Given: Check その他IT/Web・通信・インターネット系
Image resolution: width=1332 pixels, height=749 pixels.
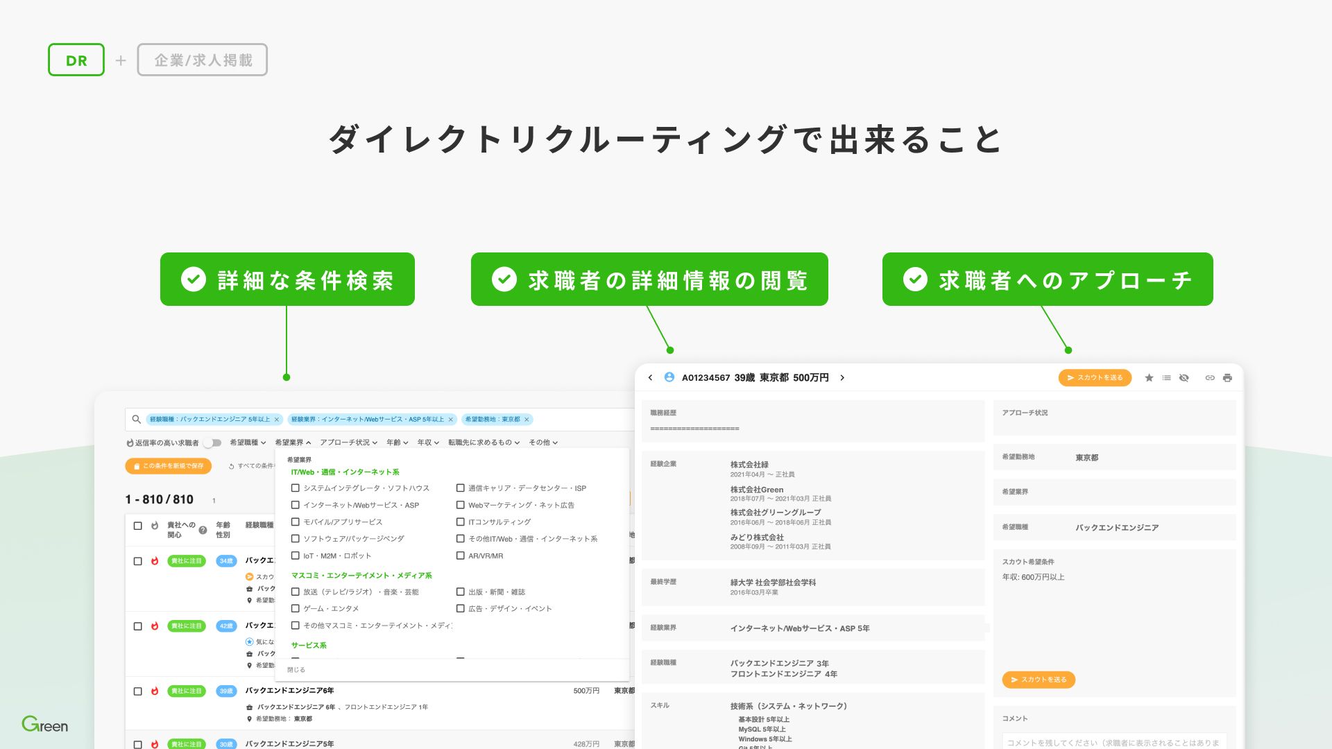Looking at the screenshot, I should (x=460, y=539).
